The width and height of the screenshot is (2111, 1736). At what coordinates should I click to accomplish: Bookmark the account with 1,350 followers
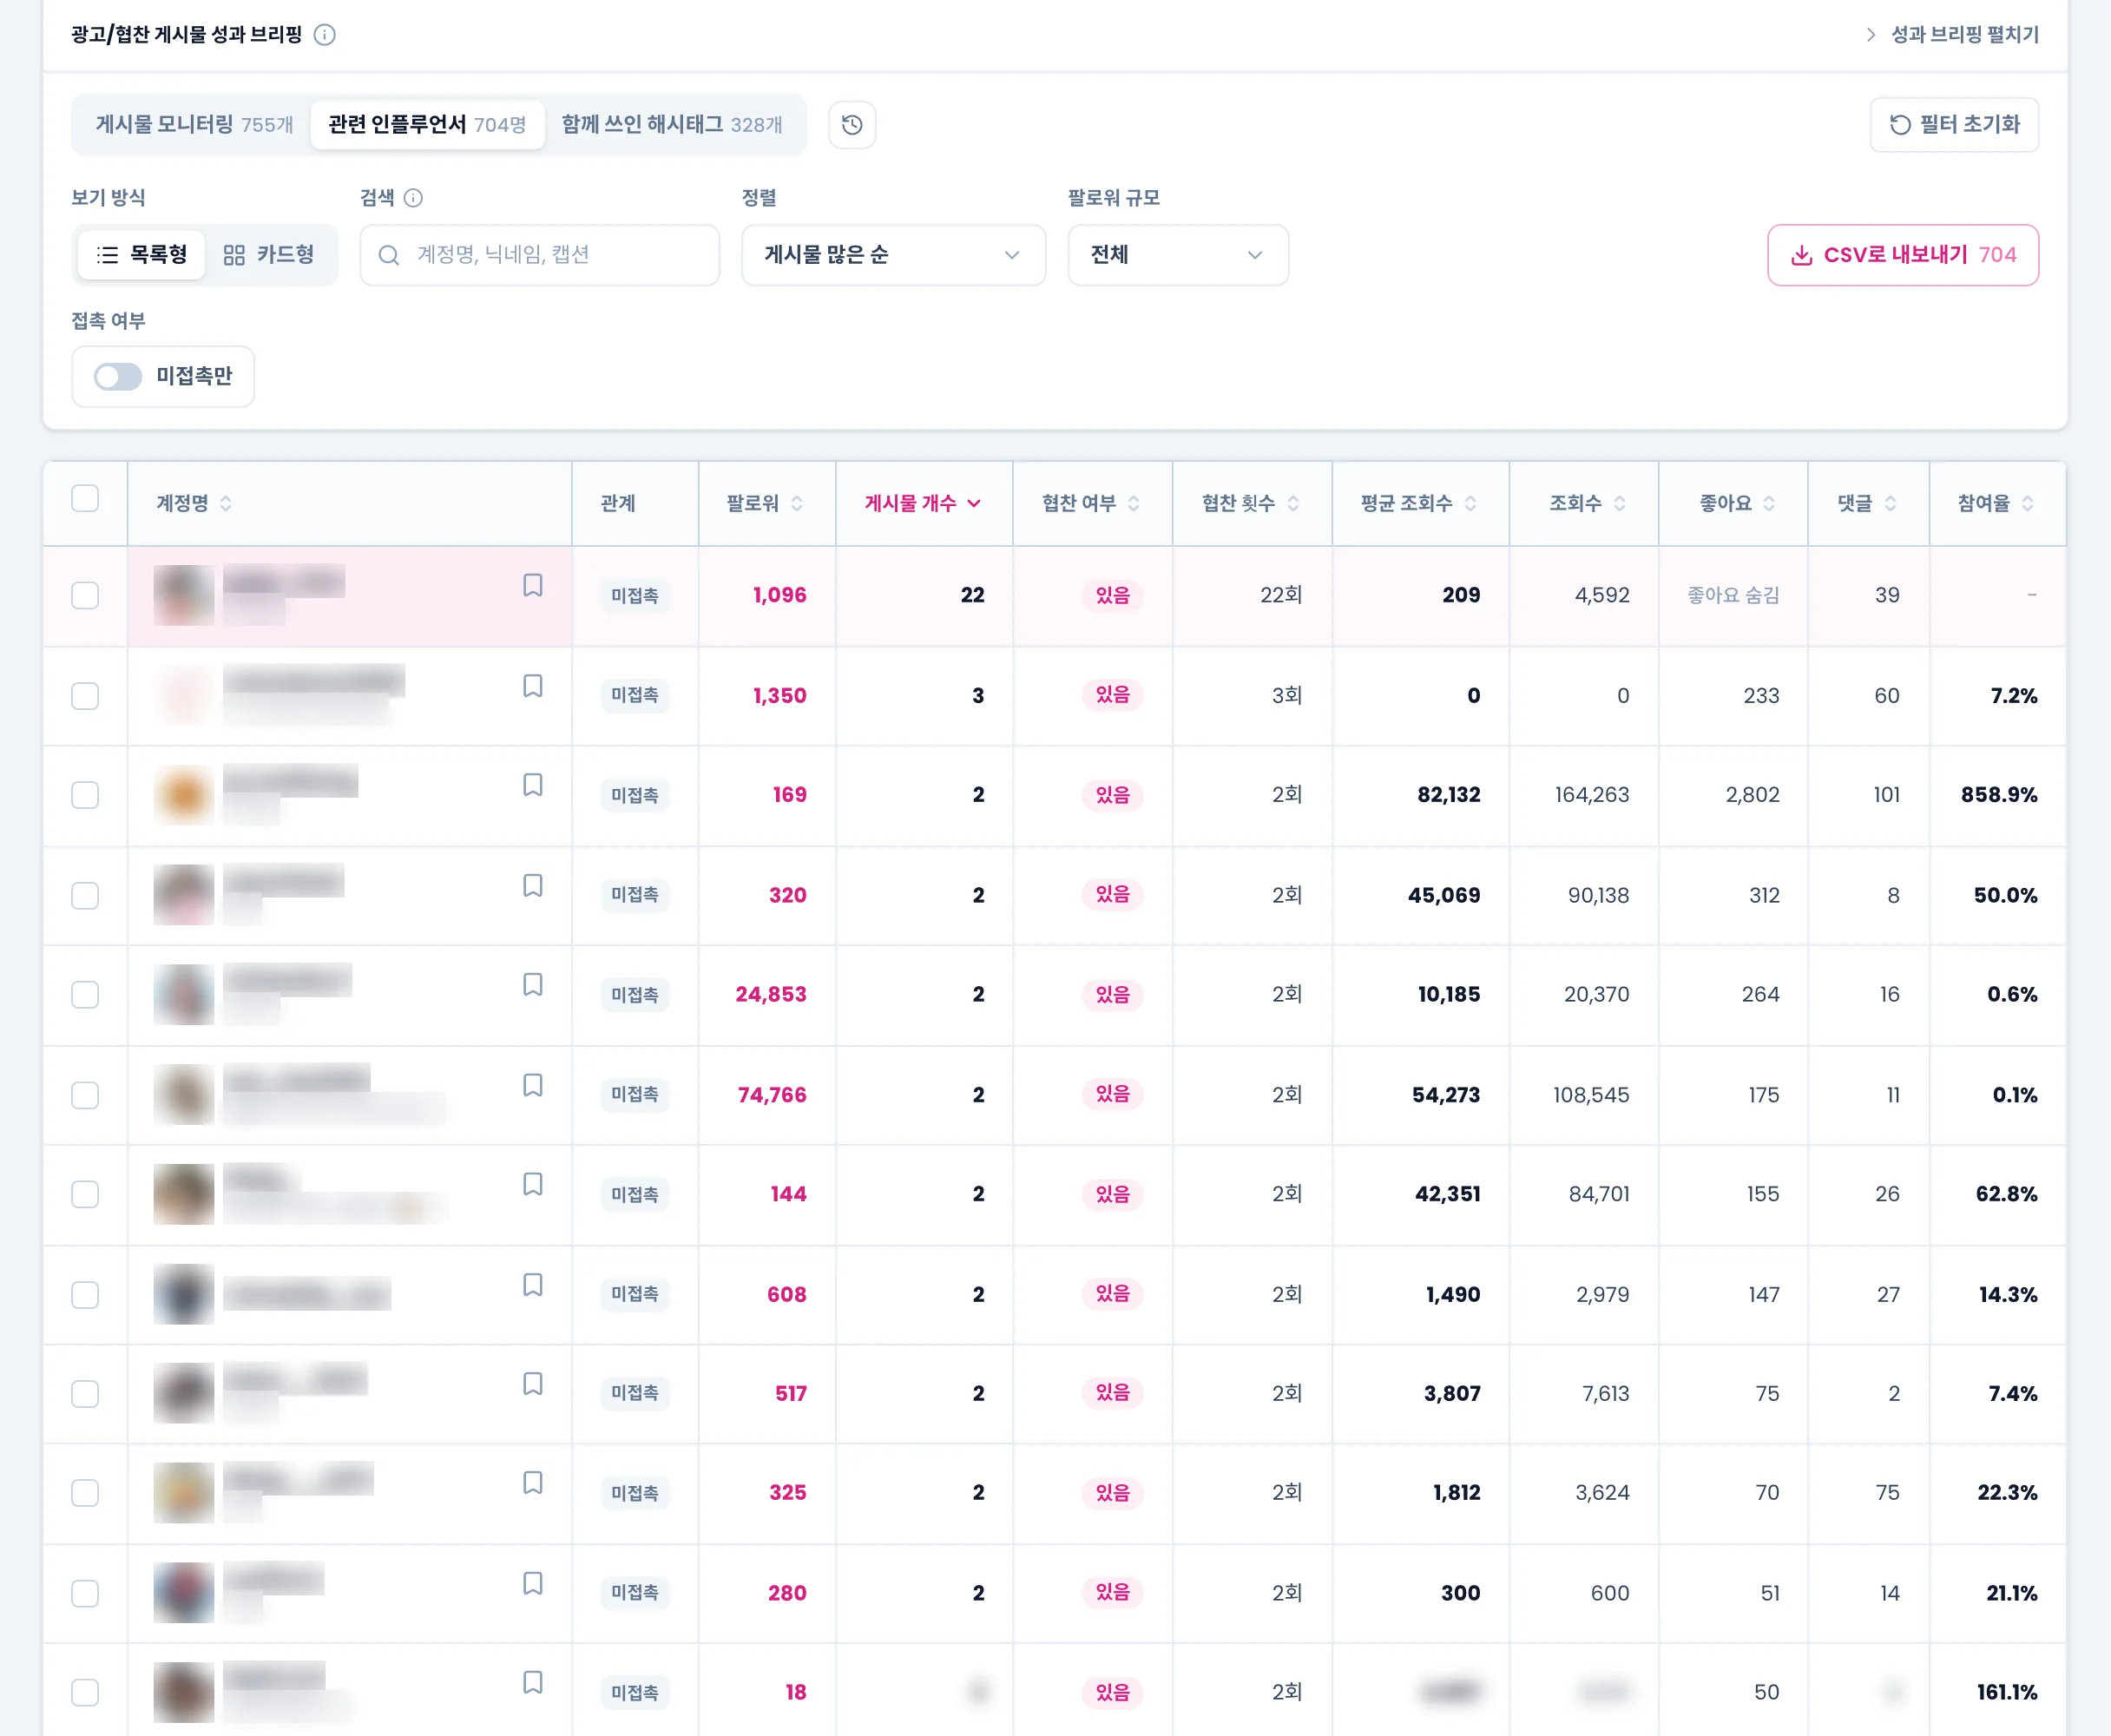[533, 686]
